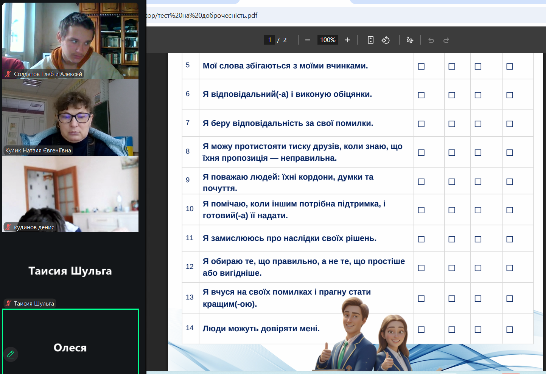Check the first checkbox in row 12

(x=421, y=268)
